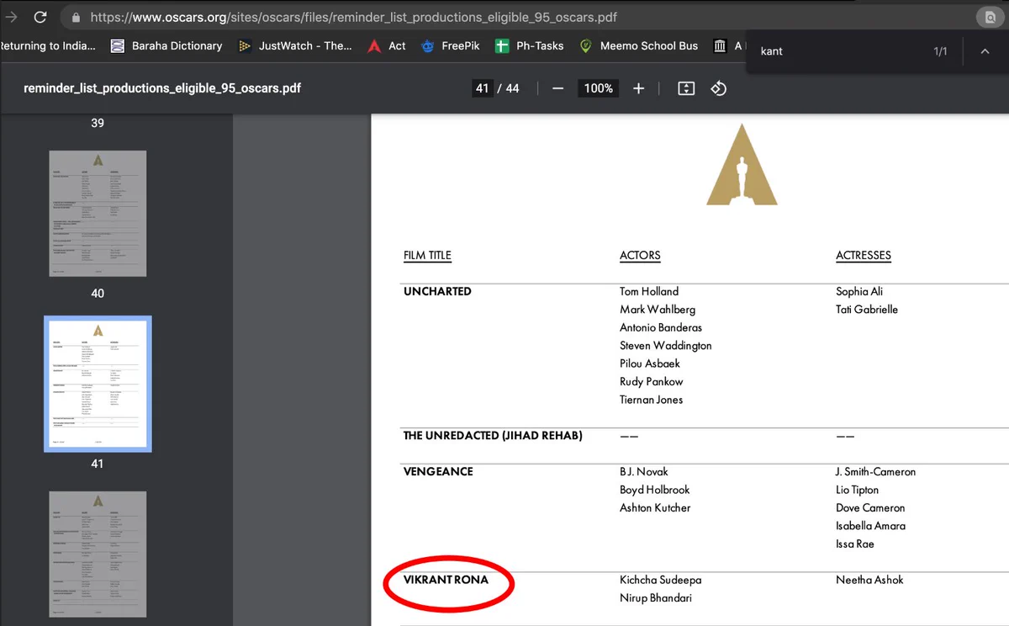Click actor name Mark Wahlberg
Image resolution: width=1009 pixels, height=626 pixels.
click(658, 310)
